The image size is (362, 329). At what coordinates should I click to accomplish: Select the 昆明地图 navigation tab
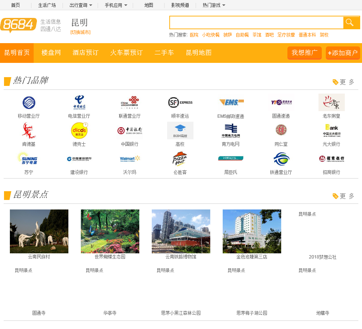pyautogui.click(x=199, y=53)
